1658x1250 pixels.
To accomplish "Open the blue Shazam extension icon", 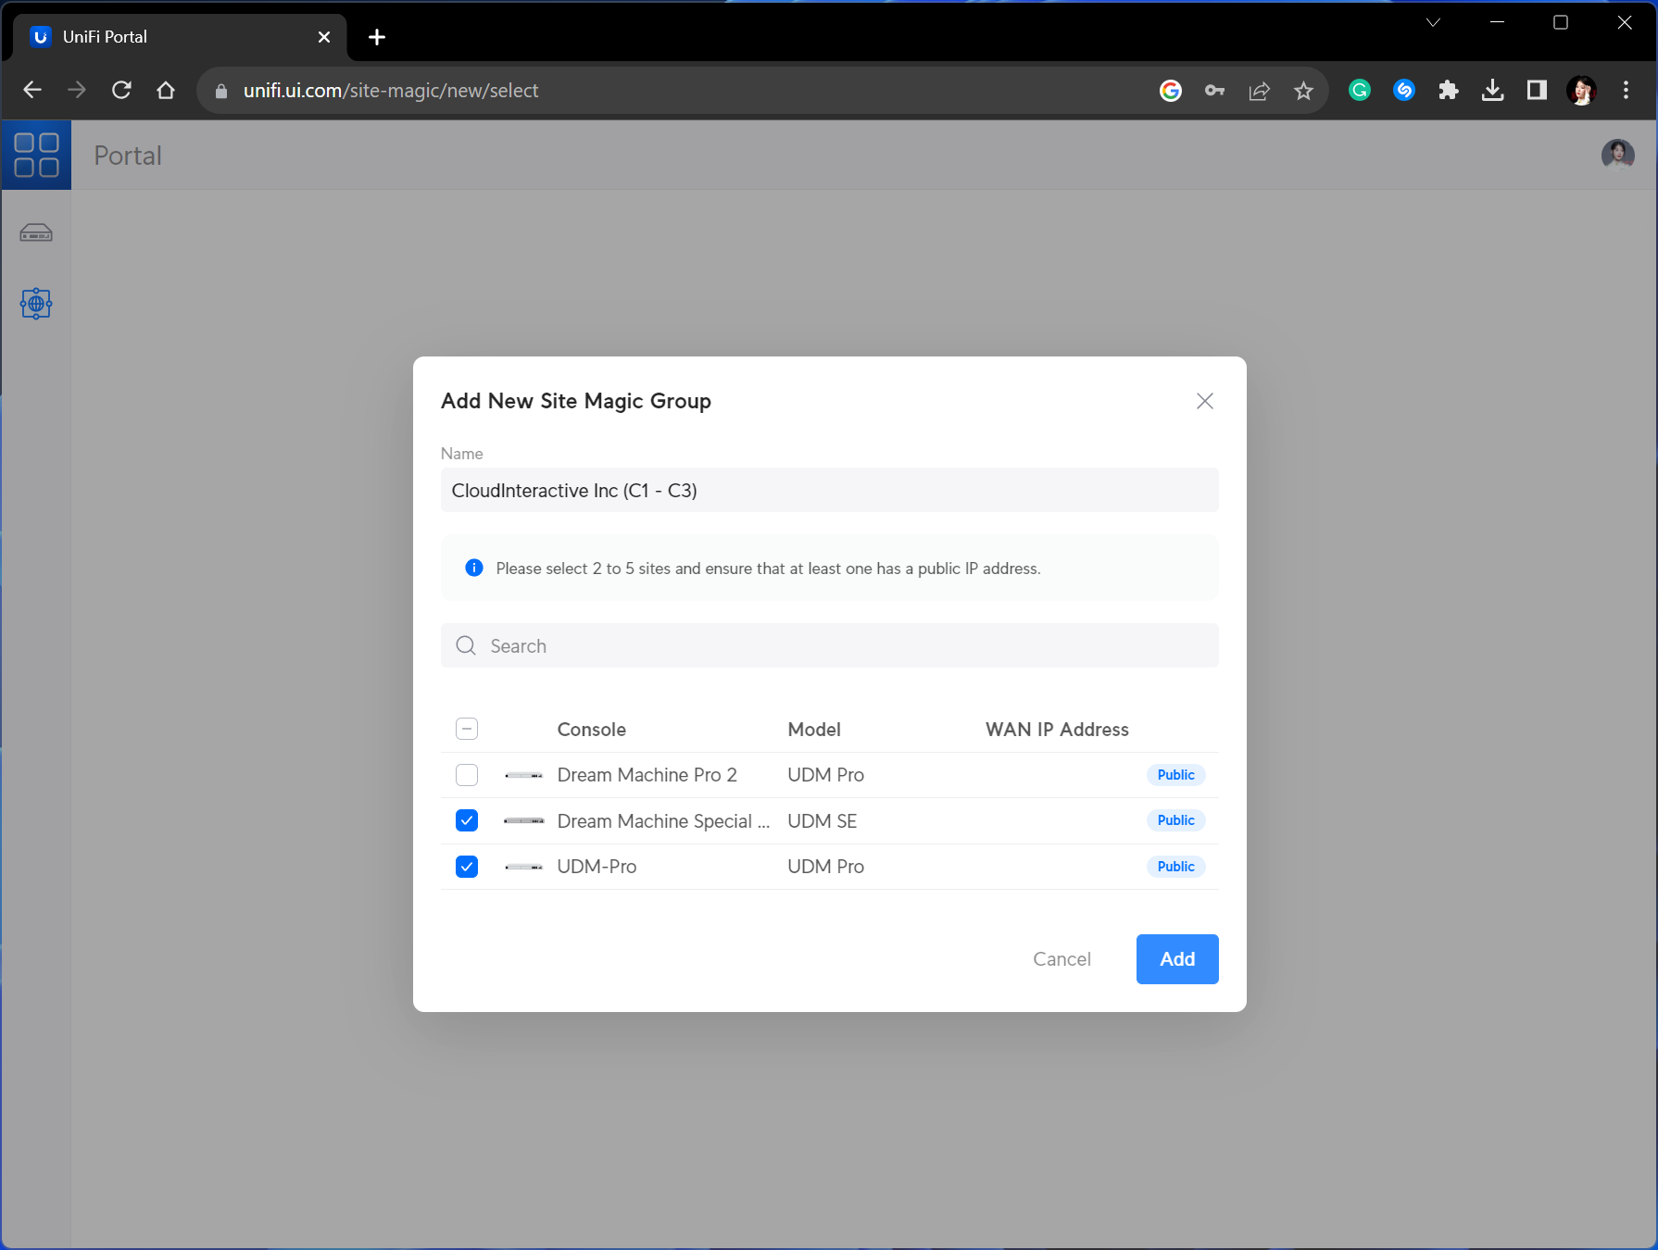I will tap(1404, 90).
